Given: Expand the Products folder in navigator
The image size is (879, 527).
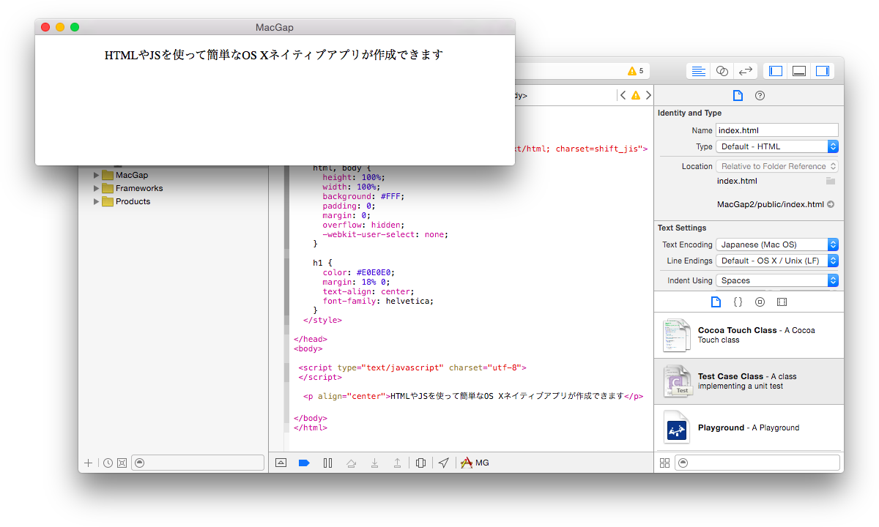Looking at the screenshot, I should coord(96,201).
